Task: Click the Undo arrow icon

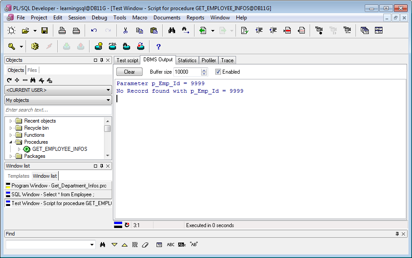Action: pos(94,30)
